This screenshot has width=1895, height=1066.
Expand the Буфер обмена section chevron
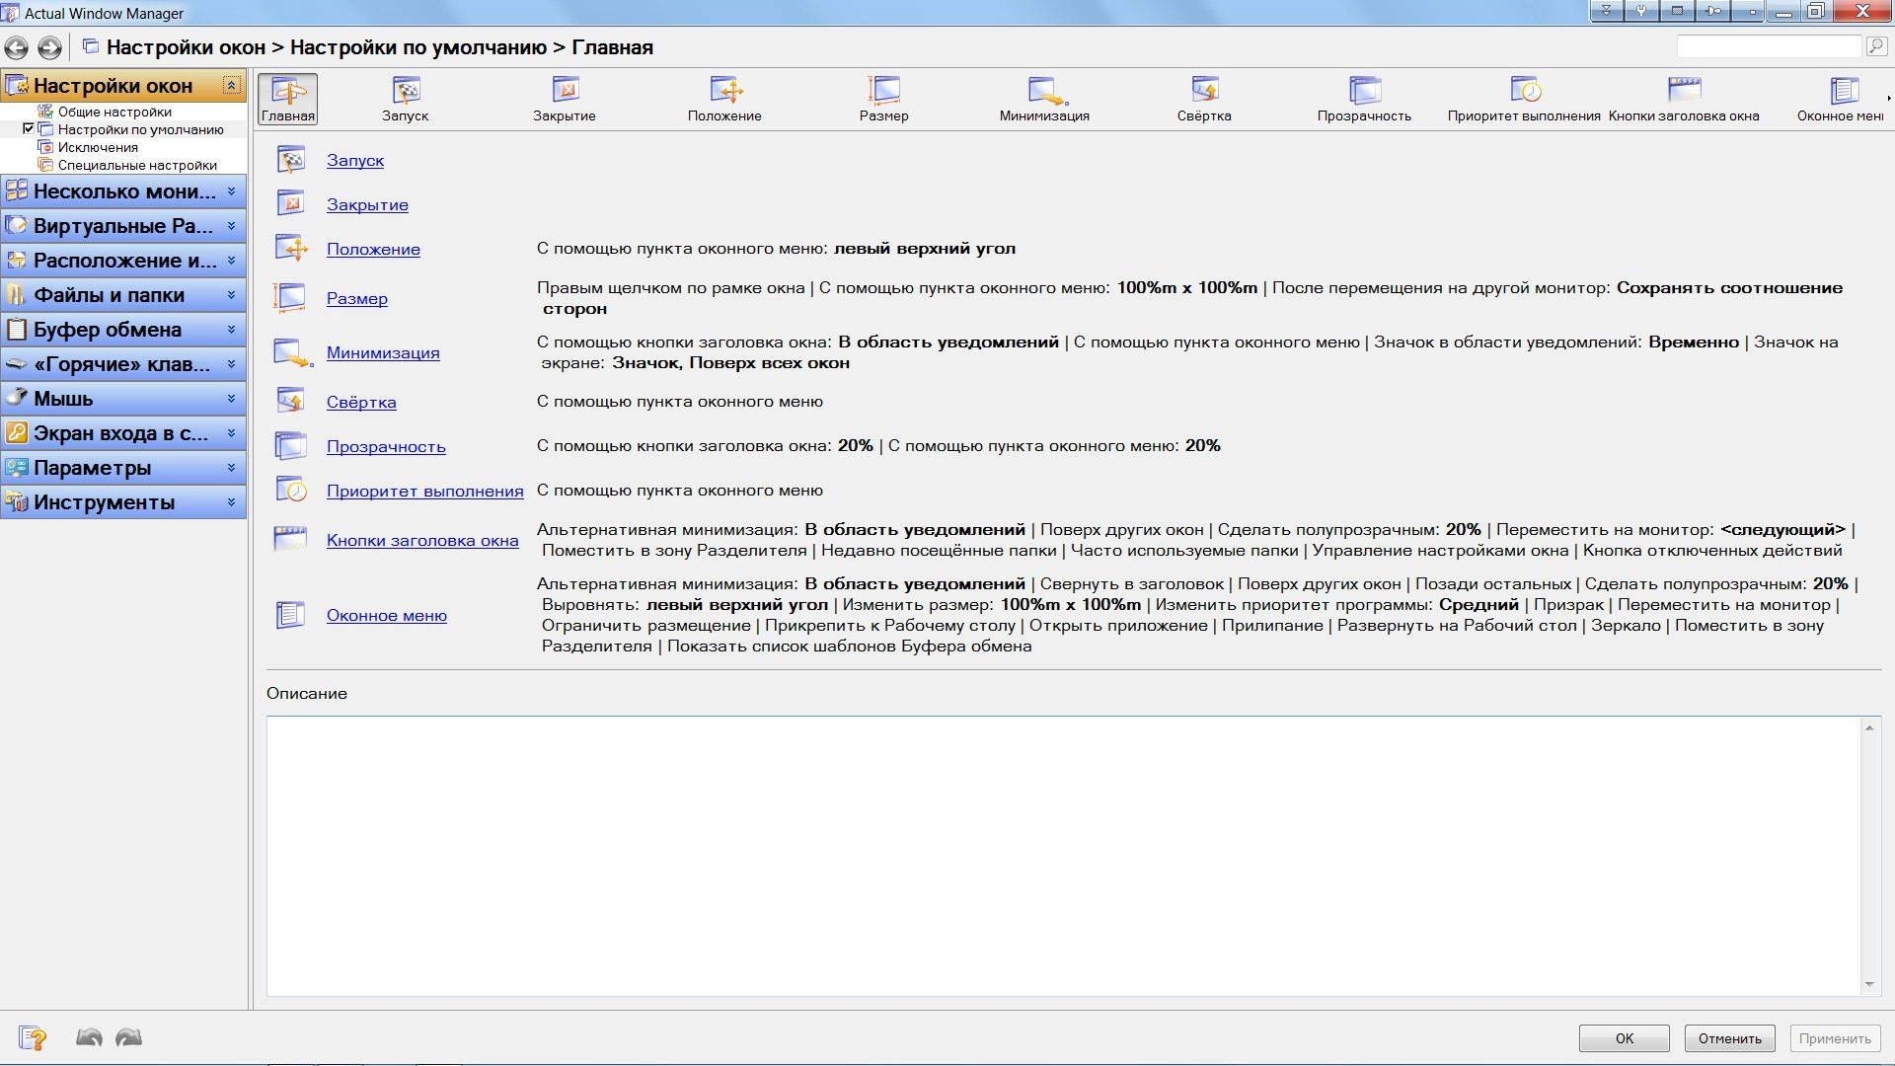[x=232, y=329]
